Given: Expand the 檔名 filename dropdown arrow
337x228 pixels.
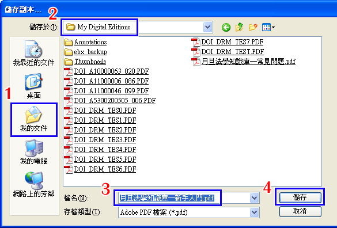Looking at the screenshot, I should click(254, 197).
